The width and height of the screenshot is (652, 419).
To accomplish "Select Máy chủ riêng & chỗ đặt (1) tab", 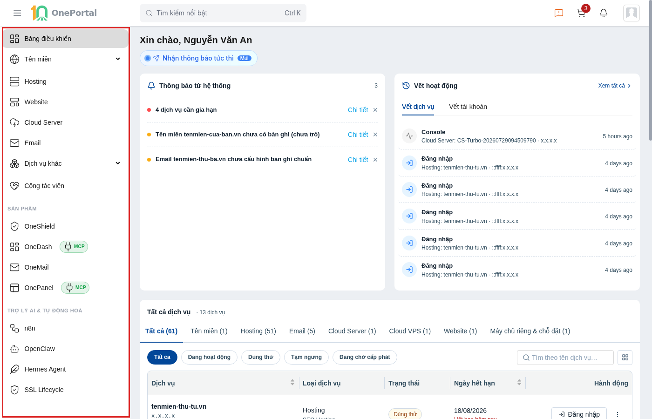I will [530, 331].
